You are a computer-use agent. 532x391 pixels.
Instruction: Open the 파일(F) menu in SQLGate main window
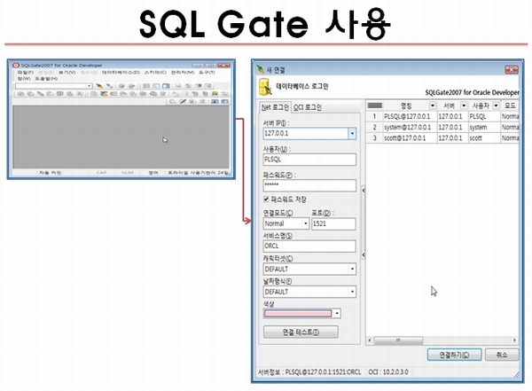point(25,73)
